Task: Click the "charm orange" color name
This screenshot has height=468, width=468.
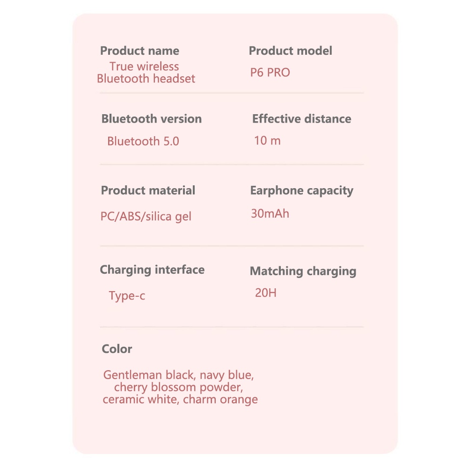Action: tap(220, 400)
